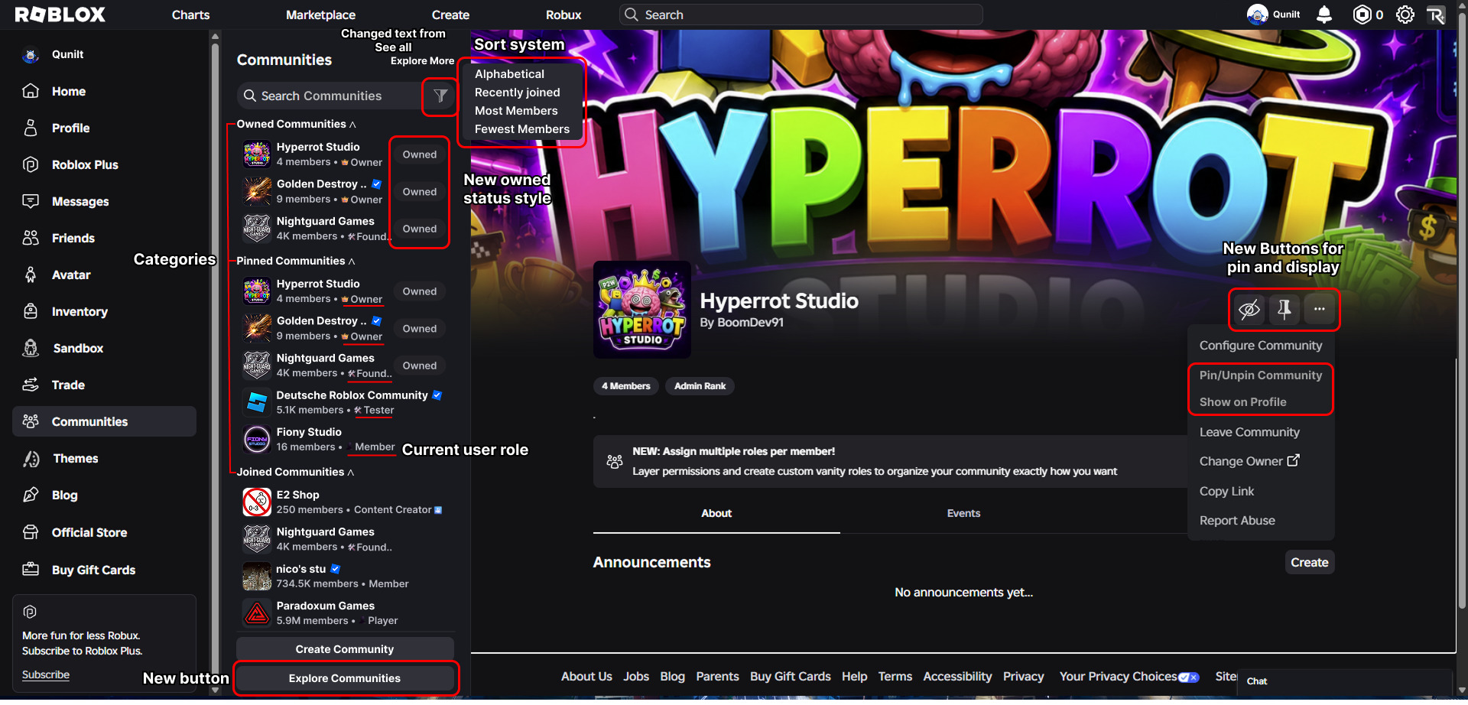Toggle Pin/Unpin Community in the options menu
Image resolution: width=1468 pixels, height=705 pixels.
tap(1260, 375)
